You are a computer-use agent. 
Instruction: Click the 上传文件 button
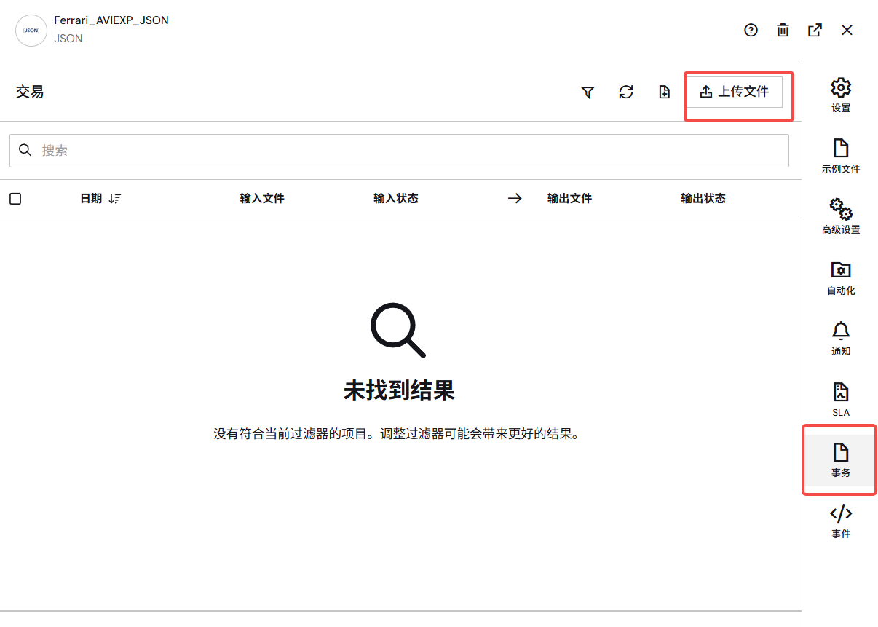pyautogui.click(x=735, y=92)
